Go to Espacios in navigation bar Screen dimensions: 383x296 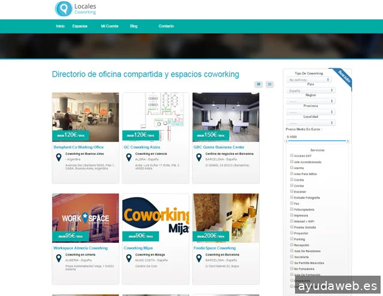tap(80, 26)
